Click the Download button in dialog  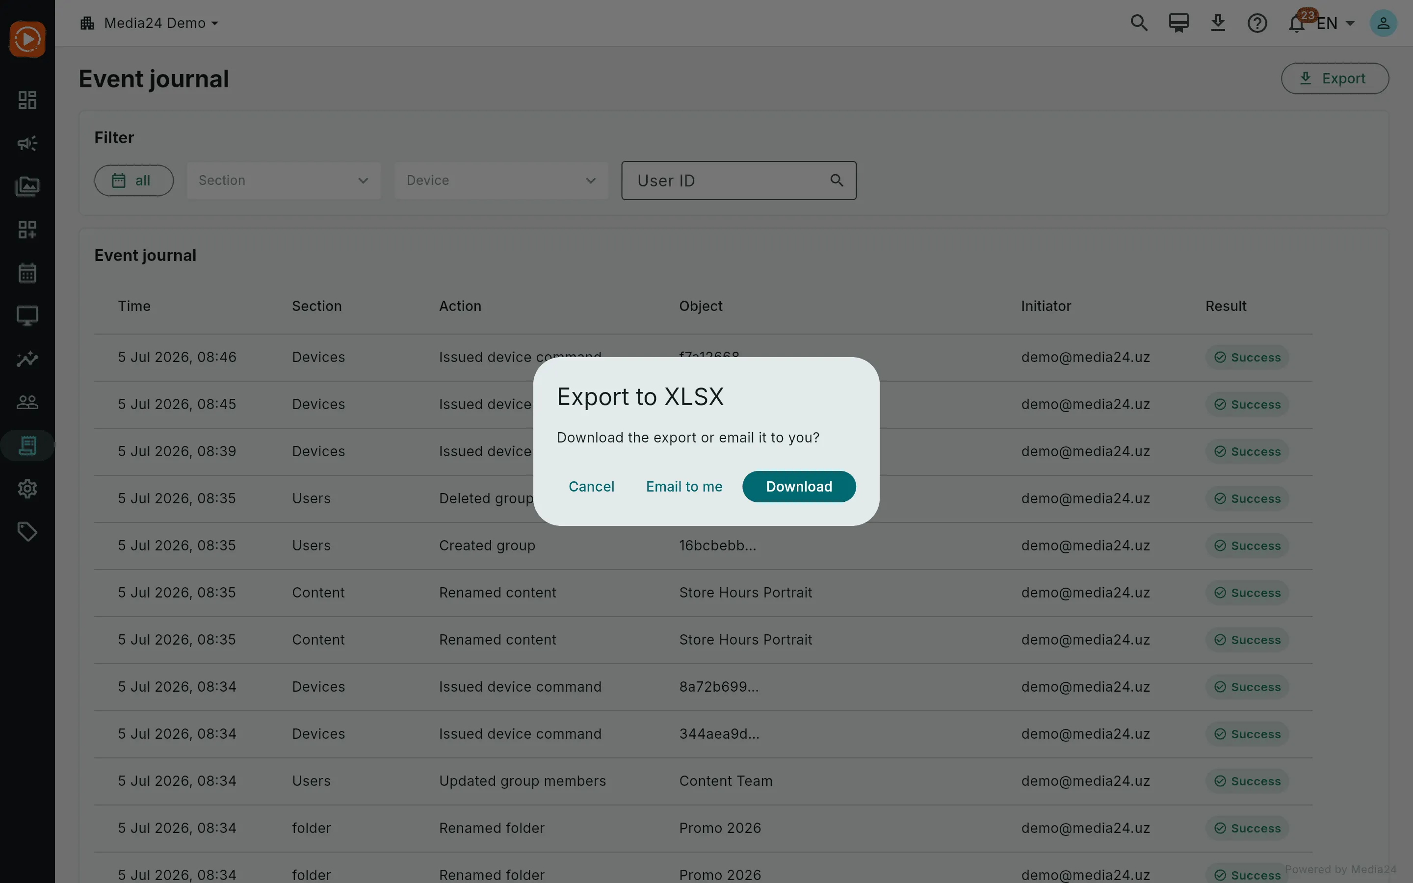pos(799,487)
